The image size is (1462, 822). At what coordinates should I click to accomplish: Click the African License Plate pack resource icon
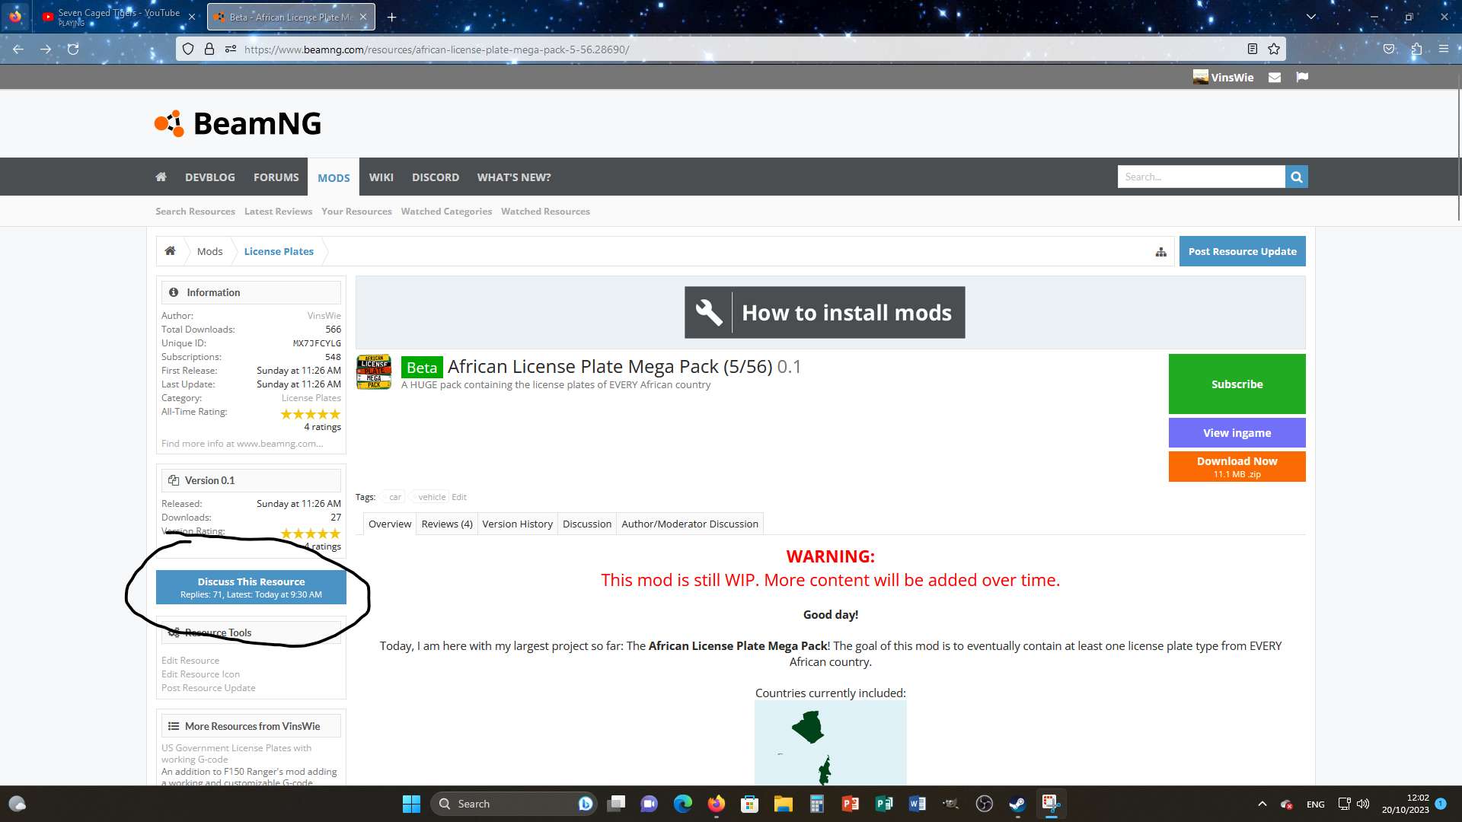coord(374,371)
